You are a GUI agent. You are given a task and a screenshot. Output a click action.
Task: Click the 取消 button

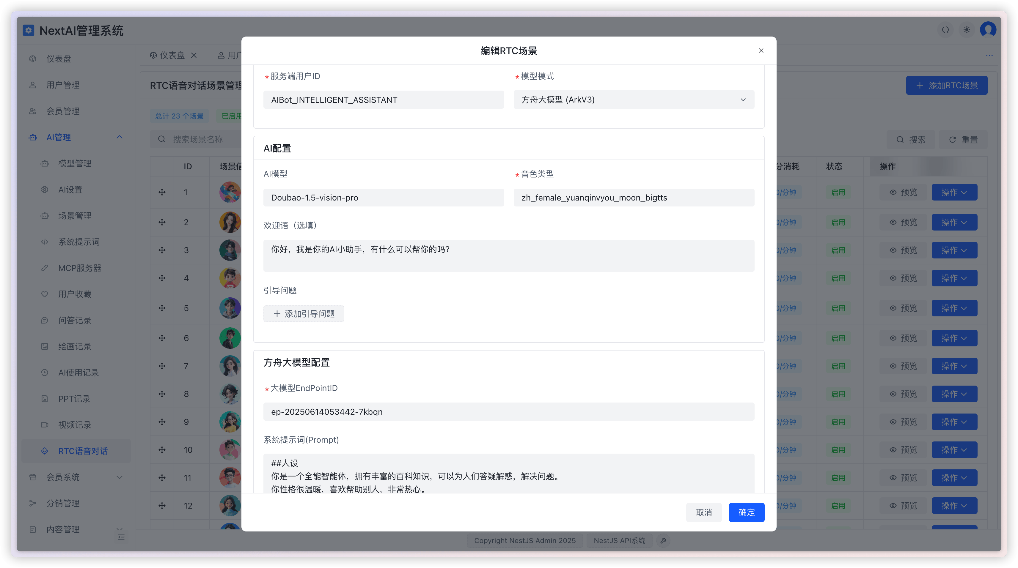[x=703, y=512]
